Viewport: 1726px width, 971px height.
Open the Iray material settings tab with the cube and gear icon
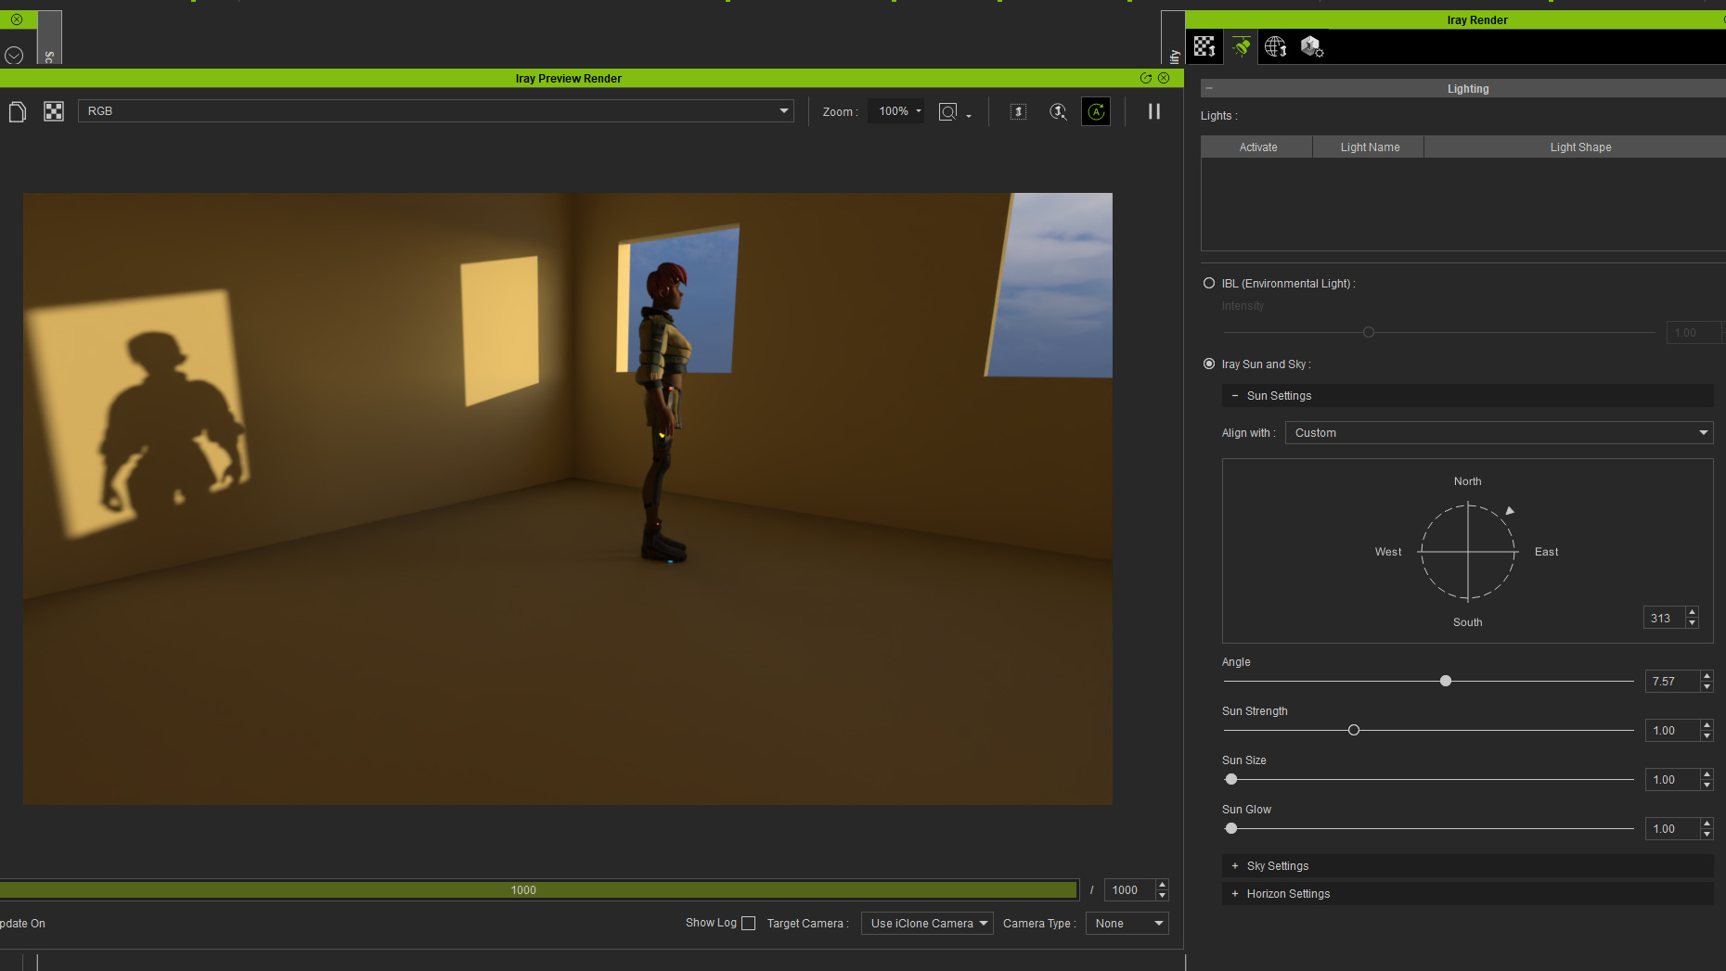click(1311, 46)
